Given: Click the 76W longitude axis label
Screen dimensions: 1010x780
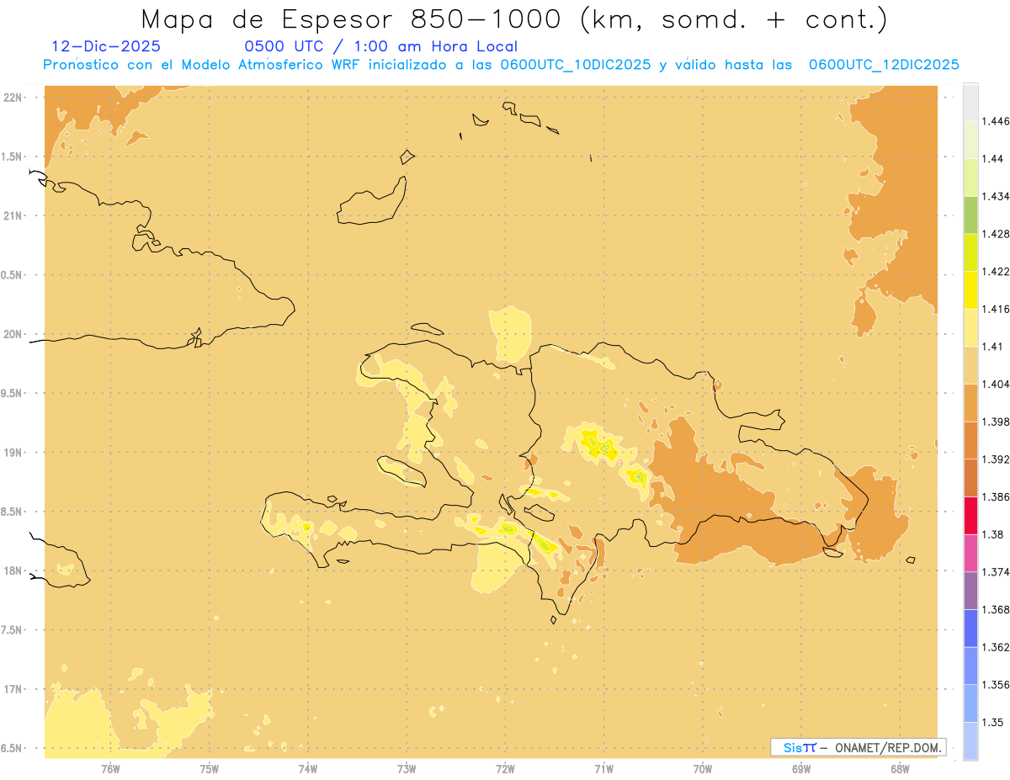Looking at the screenshot, I should click(x=110, y=769).
